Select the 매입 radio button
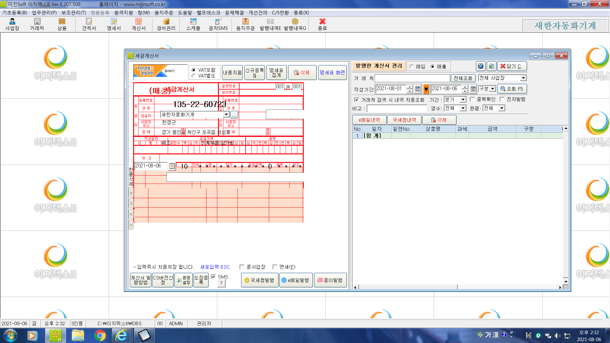610x343 pixels. tap(412, 66)
